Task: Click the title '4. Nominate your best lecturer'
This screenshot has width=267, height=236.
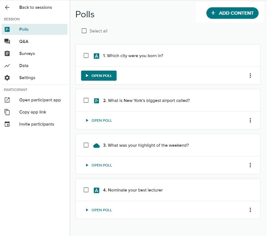Action: (133, 190)
